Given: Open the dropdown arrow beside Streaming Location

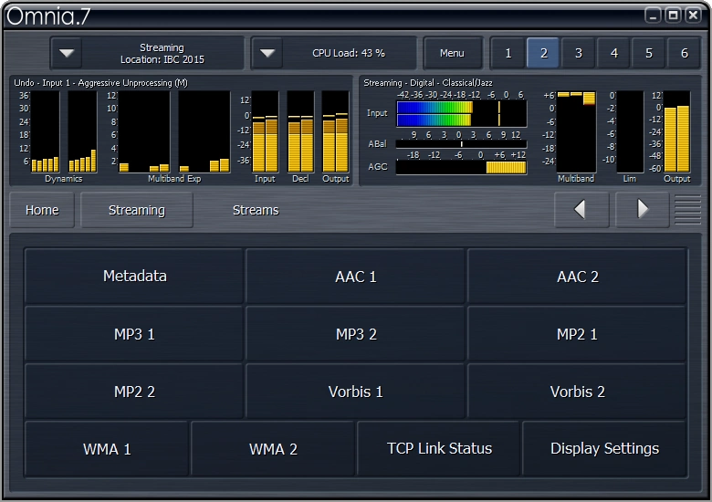Looking at the screenshot, I should [x=67, y=53].
